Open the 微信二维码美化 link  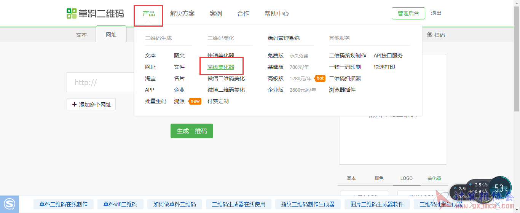pos(226,78)
